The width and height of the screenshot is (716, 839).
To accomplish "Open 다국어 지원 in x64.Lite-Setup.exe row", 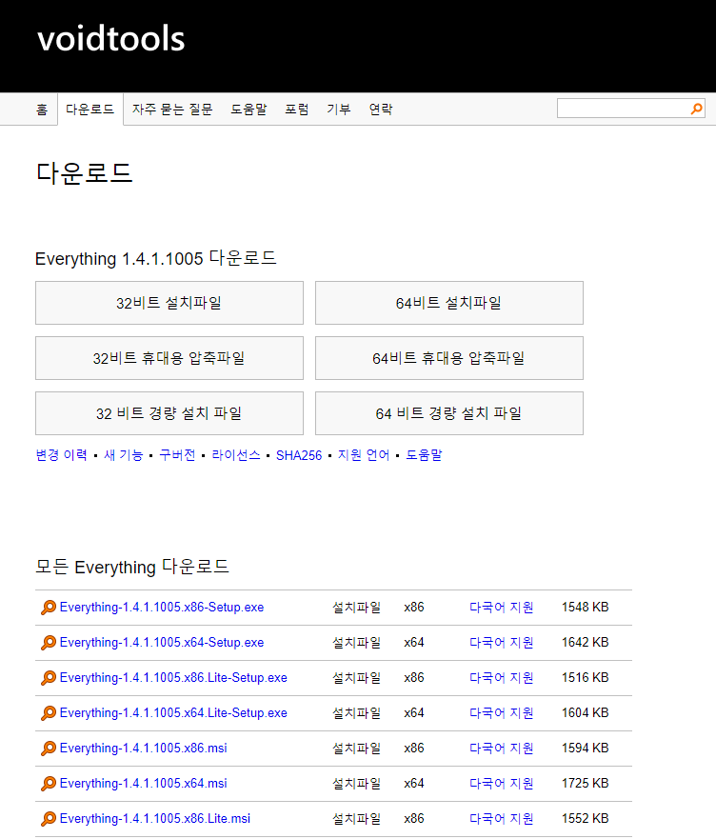I will pyautogui.click(x=502, y=713).
